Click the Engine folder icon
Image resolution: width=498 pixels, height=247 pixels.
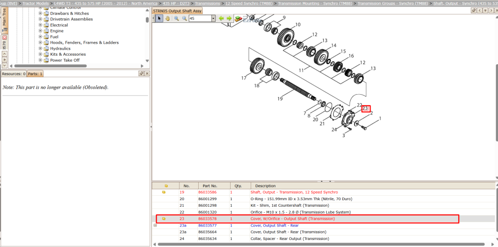[x=46, y=31]
